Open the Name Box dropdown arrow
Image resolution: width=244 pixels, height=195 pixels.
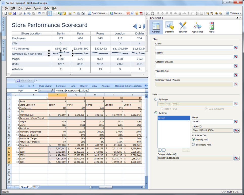(x=36, y=91)
